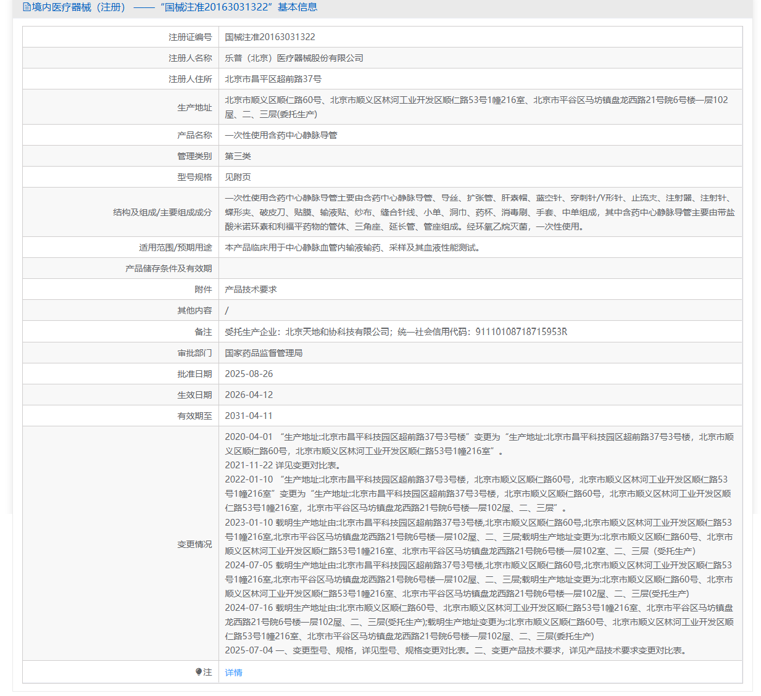Click the 2024-07-16 change record line
761x696 pixels.
(480, 622)
